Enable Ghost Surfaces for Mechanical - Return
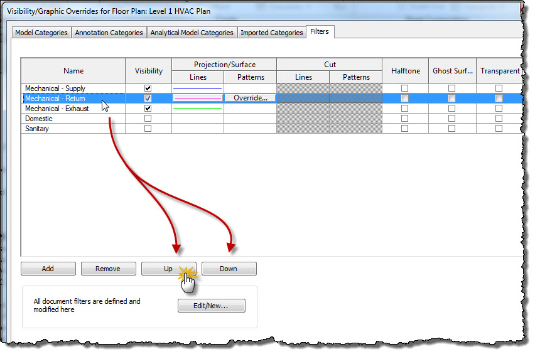Screen dimensions: 535x354 coord(451,98)
